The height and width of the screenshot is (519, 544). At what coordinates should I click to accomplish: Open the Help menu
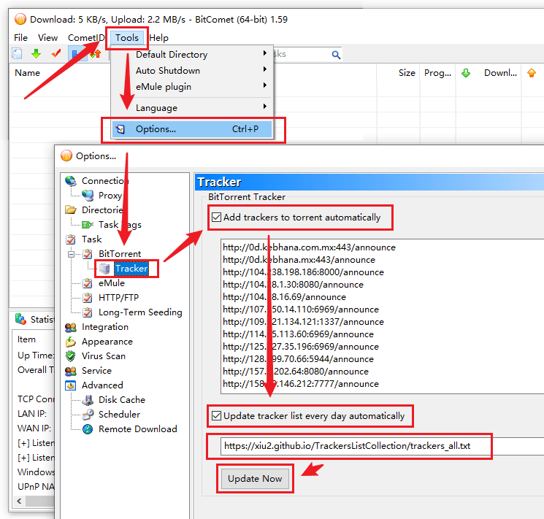point(158,38)
